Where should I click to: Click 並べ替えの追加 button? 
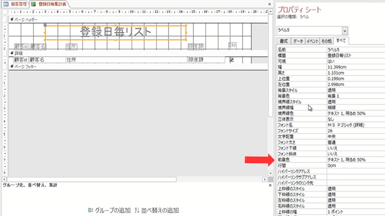[x=156, y=210]
